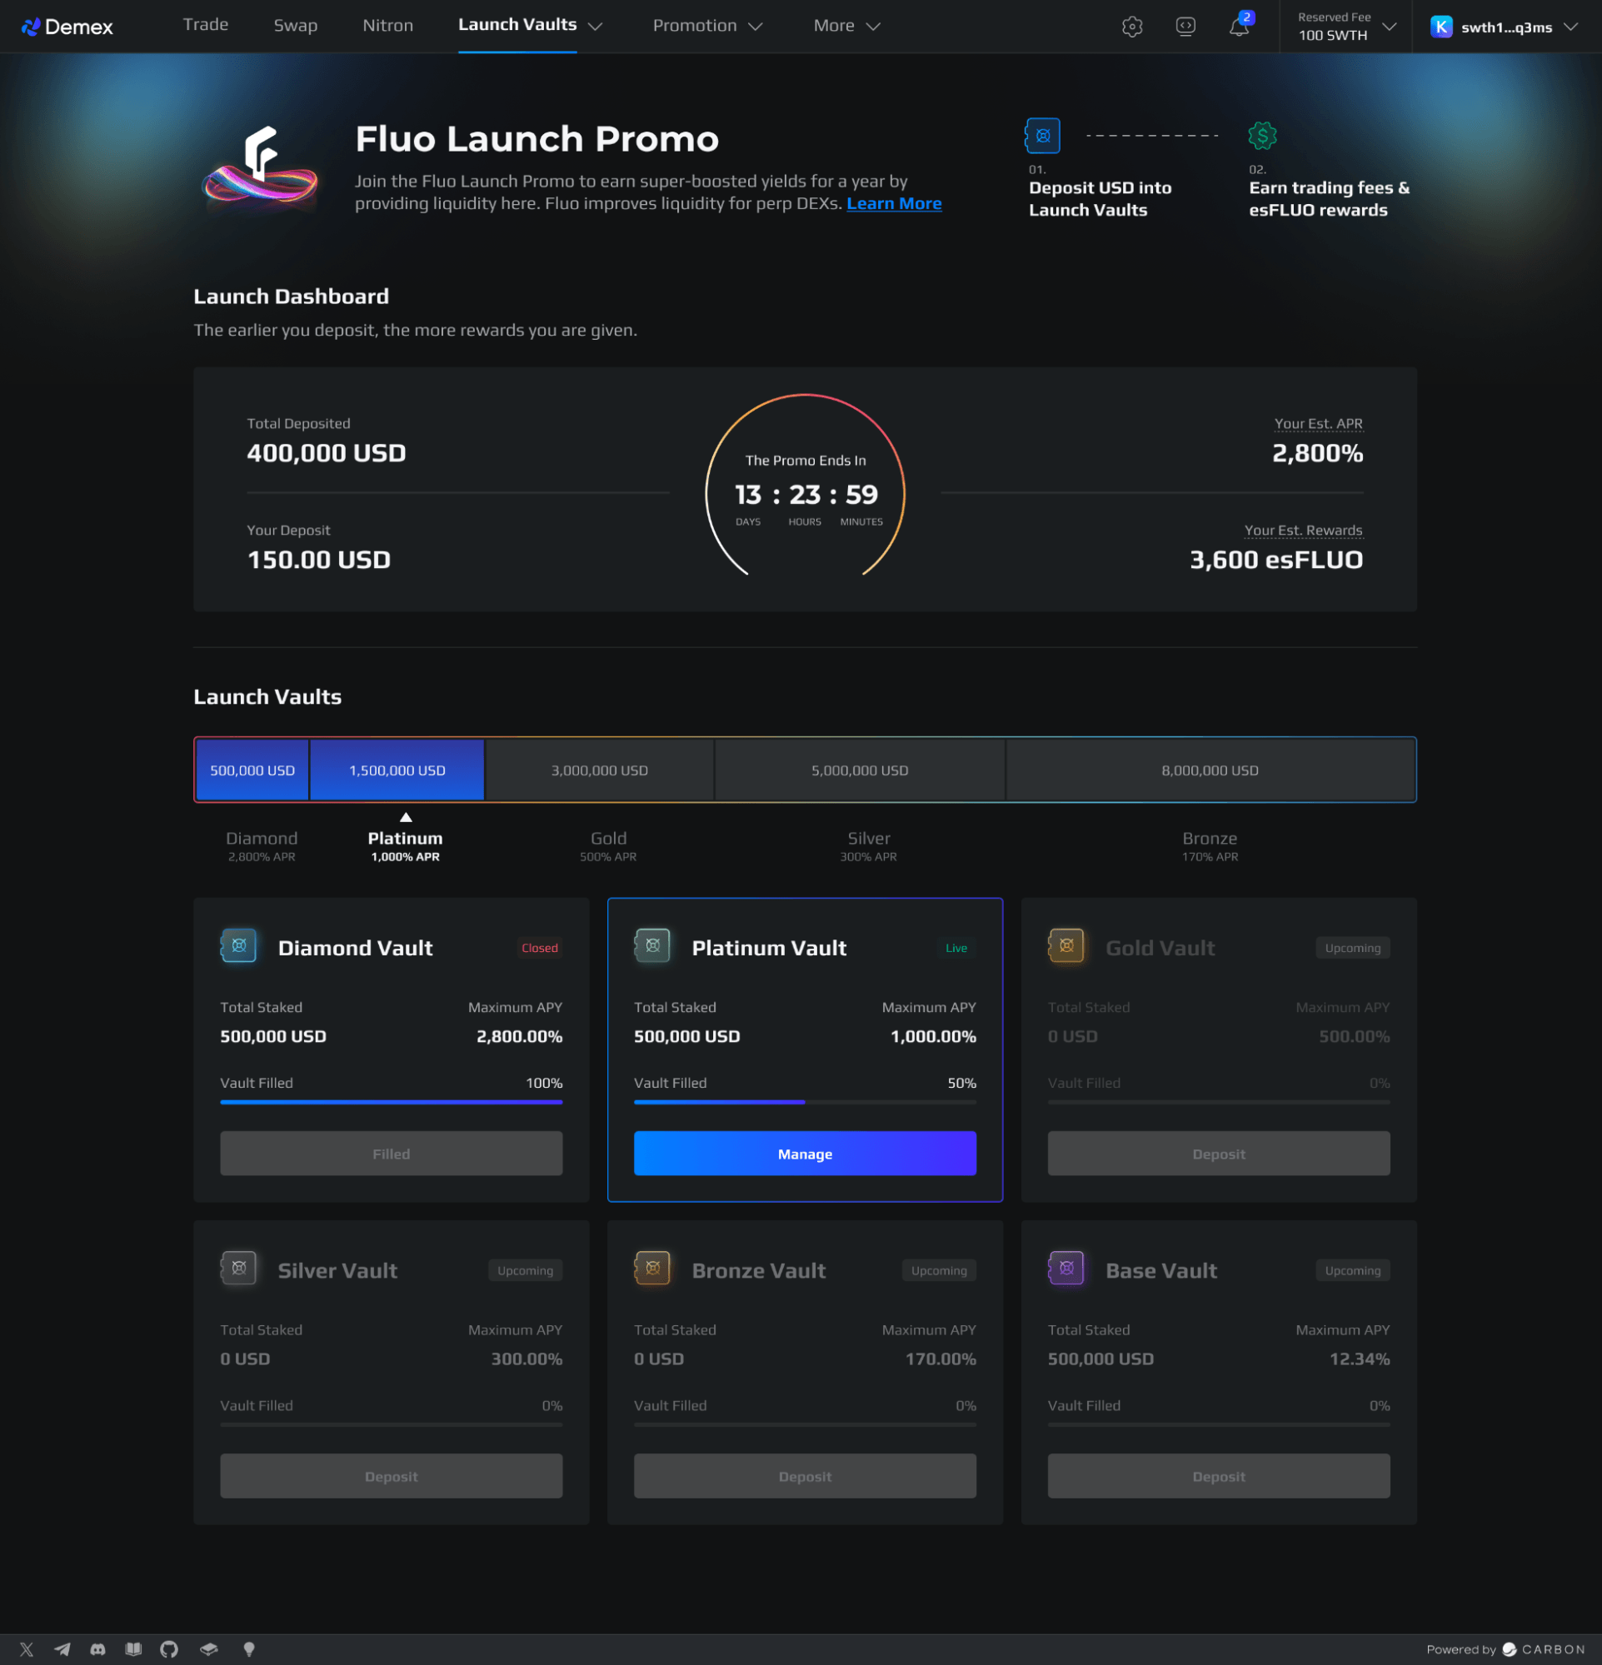Click the Diamond Vault icon
Image resolution: width=1602 pixels, height=1665 pixels.
tap(239, 945)
